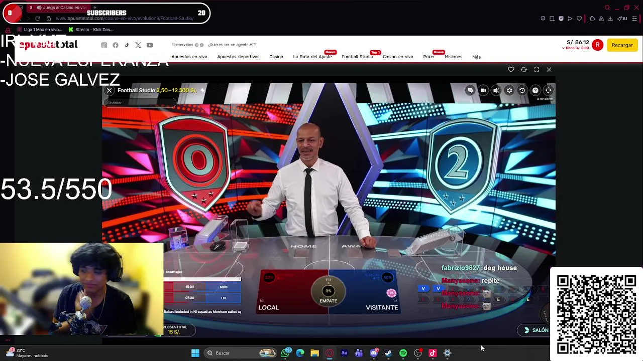Enter fullscreen mode for the game
643x361 pixels.
click(537, 70)
